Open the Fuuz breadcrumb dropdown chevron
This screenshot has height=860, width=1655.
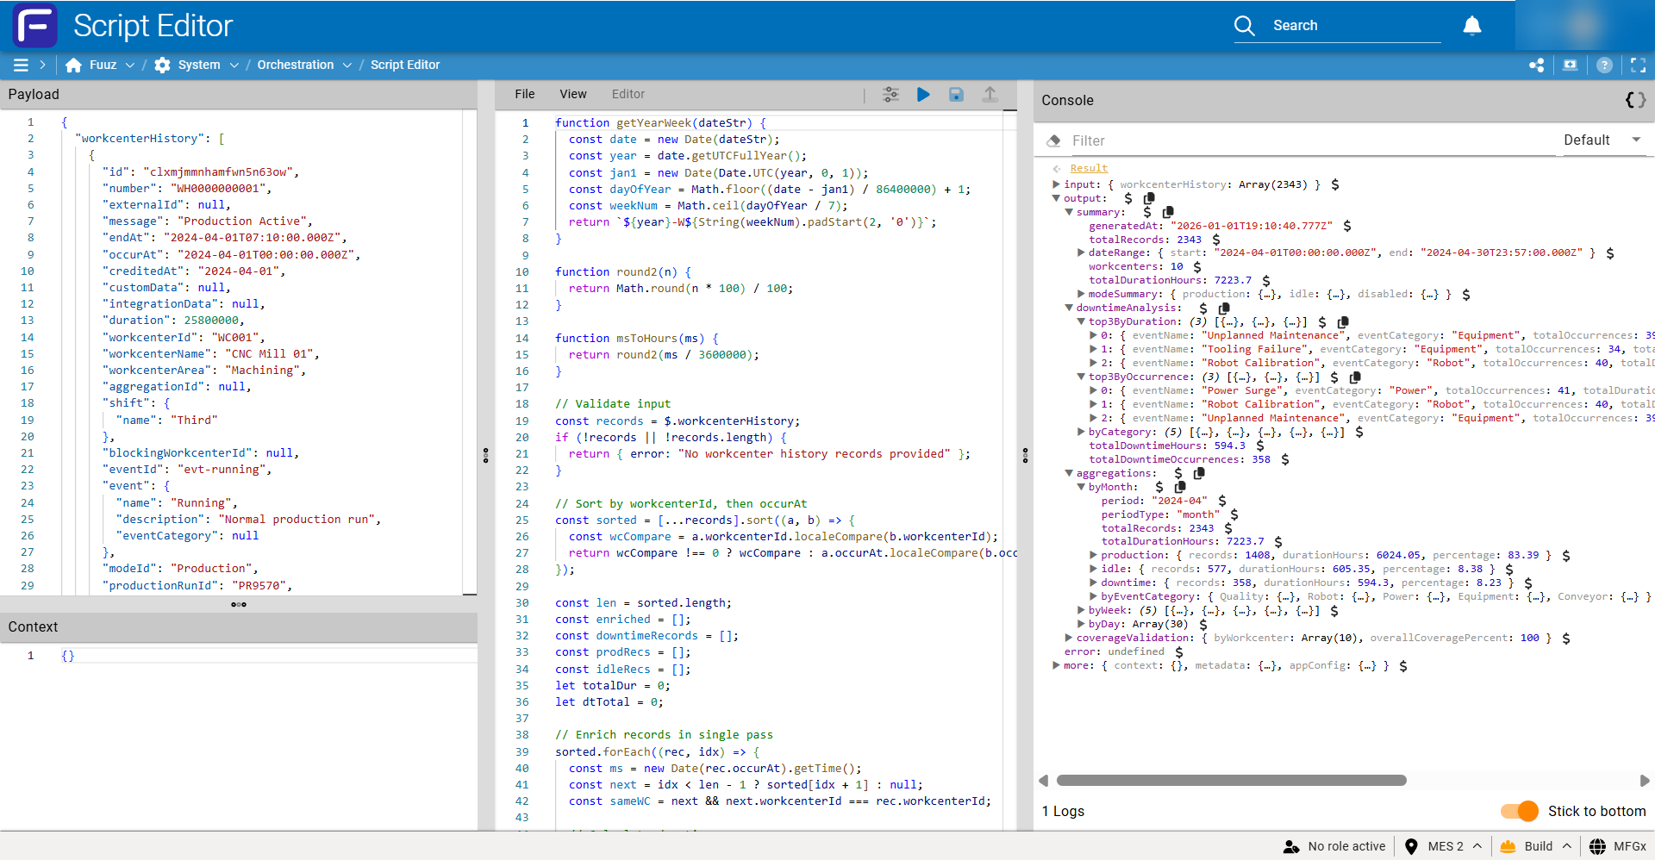(x=130, y=65)
